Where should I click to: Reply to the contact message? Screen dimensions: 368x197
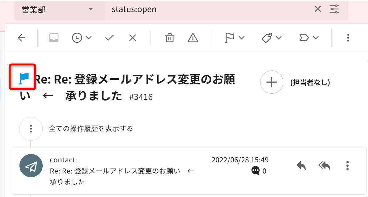301,166
